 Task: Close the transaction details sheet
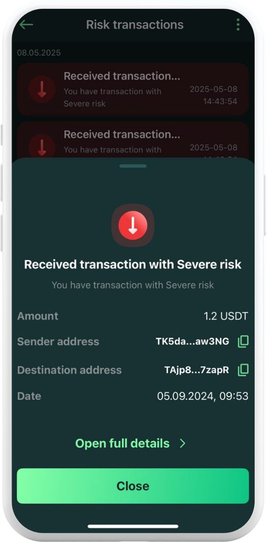pyautogui.click(x=133, y=486)
